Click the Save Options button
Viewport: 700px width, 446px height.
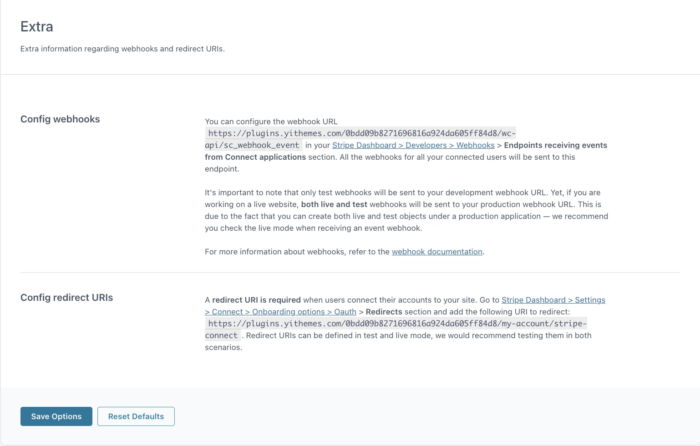[x=56, y=416]
